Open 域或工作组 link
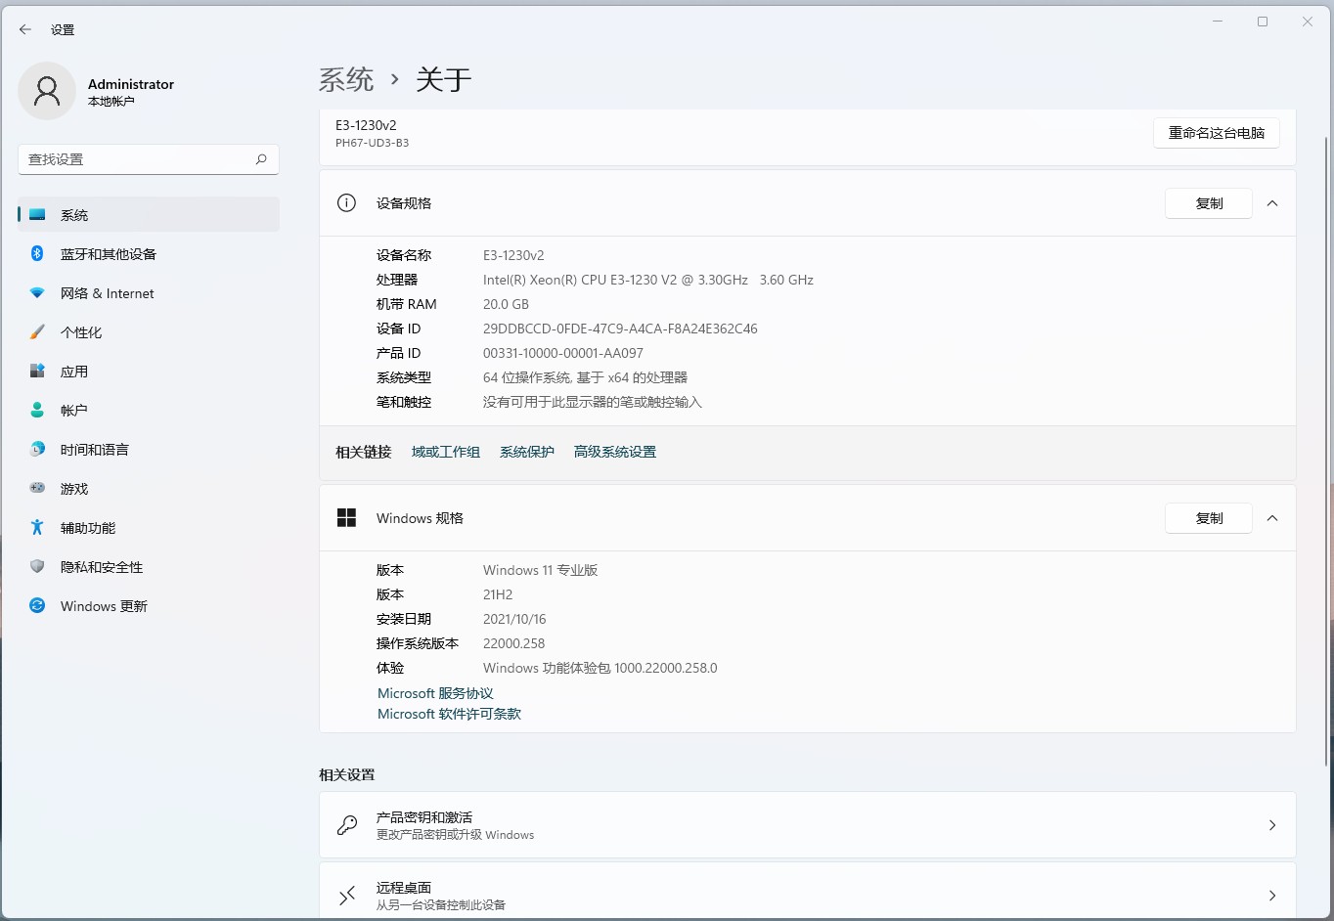Image resolution: width=1334 pixels, height=921 pixels. point(446,452)
